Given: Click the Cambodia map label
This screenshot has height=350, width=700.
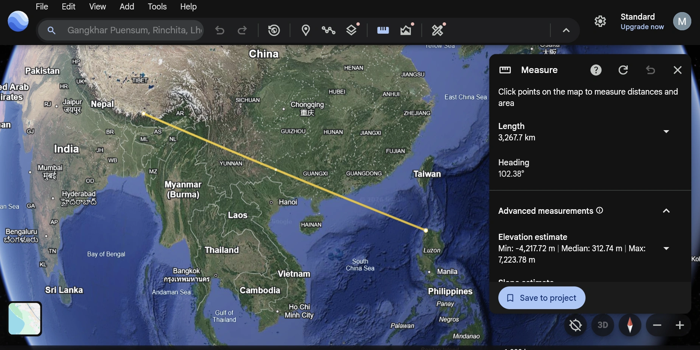Looking at the screenshot, I should [260, 291].
